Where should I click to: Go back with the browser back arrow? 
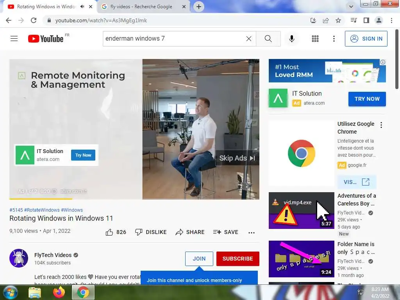click(9, 20)
